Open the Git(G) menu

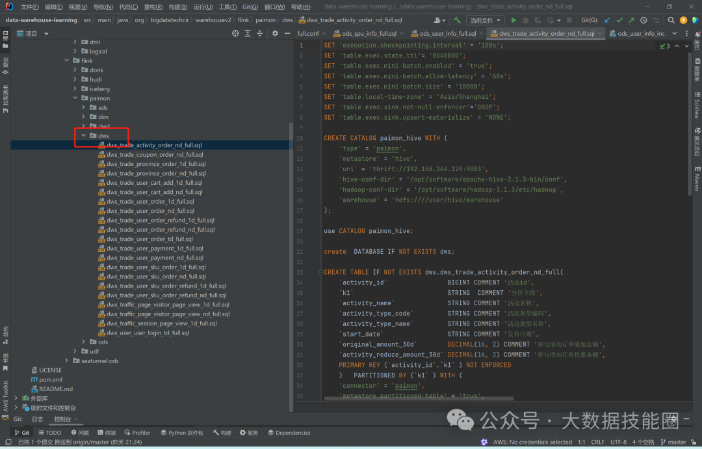pos(250,7)
